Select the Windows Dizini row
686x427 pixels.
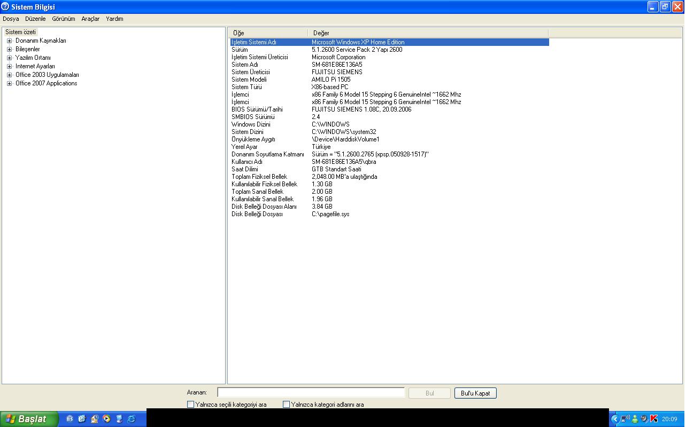389,124
